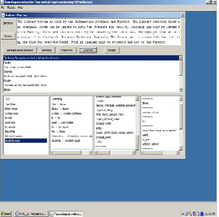219x217 pixels.
Task: Open the Help menu
Action: tap(20, 8)
